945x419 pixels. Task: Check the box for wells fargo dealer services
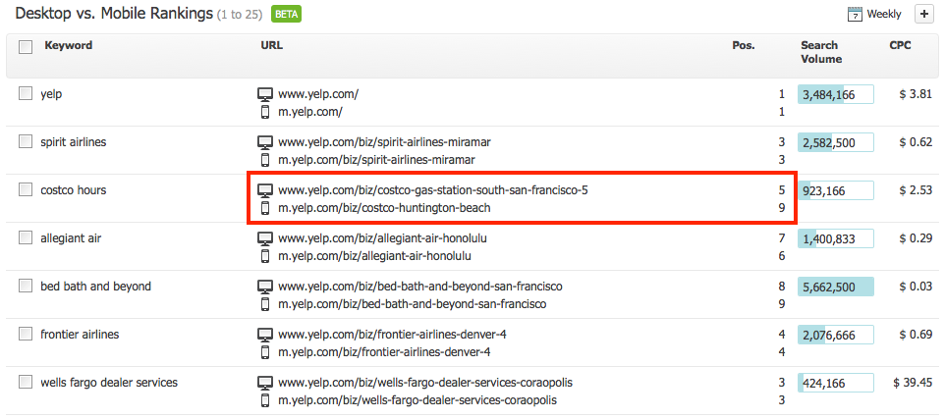[x=26, y=382]
